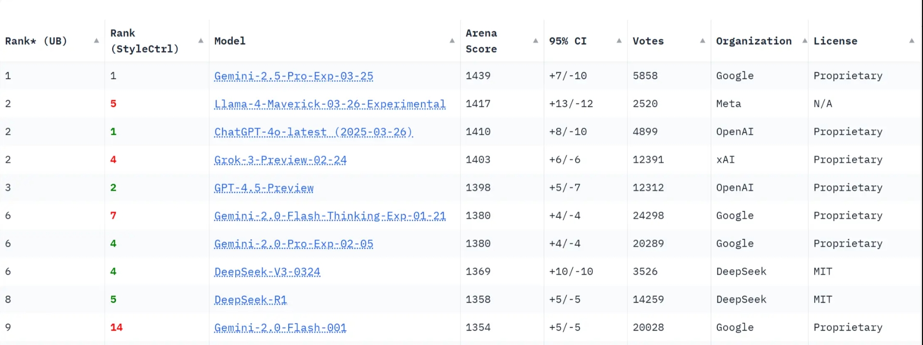Open Llama-4-Maverick-03-26-Experimental link
The image size is (923, 345).
(330, 104)
